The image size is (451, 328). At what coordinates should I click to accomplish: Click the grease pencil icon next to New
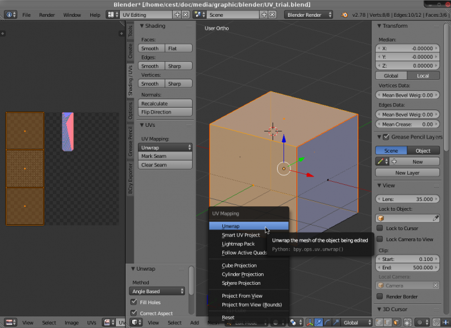[x=380, y=162]
